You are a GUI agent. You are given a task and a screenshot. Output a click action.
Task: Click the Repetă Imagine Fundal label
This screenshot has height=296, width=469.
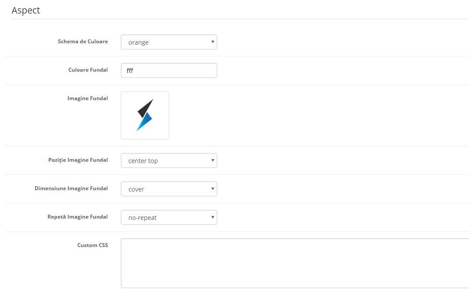(78, 217)
